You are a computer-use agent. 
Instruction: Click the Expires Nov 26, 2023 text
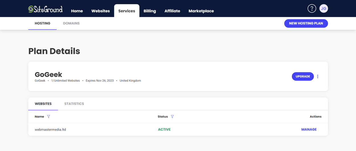tap(100, 81)
